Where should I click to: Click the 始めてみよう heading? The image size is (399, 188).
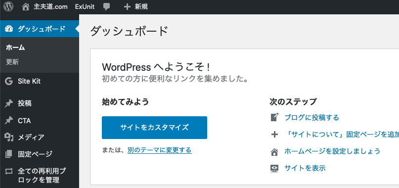coord(125,102)
